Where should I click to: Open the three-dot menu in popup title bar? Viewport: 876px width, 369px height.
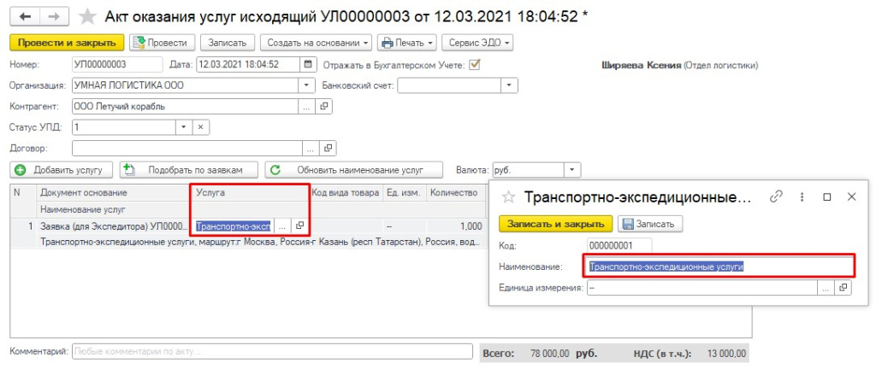point(802,196)
